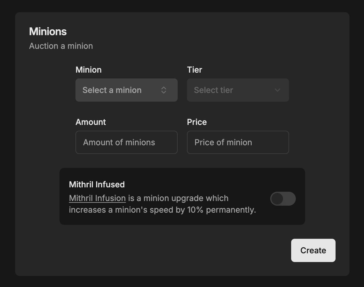Screen dimensions: 364x287
Task: Click into the 'Price of minion' field
Action: (238, 142)
